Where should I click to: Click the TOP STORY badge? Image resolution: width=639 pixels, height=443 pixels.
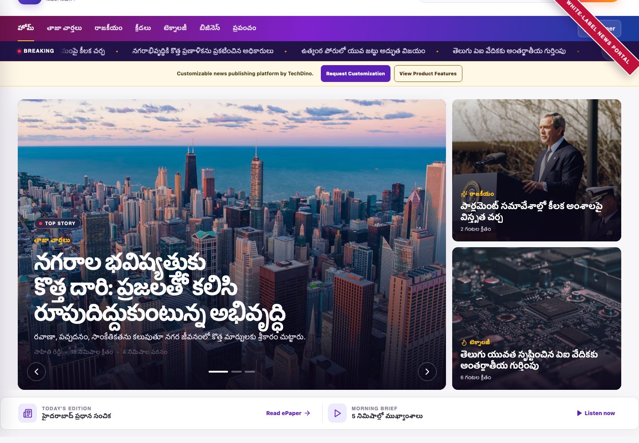pos(58,223)
